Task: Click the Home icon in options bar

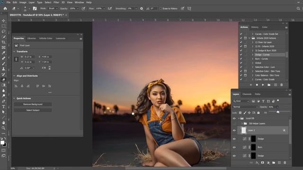Action: click(5, 8)
